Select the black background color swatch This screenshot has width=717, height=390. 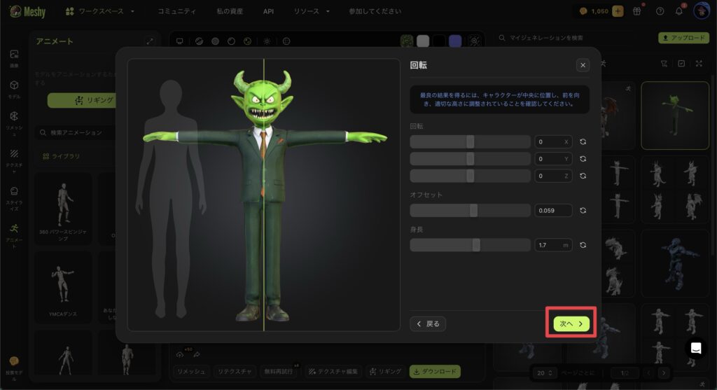(439, 41)
